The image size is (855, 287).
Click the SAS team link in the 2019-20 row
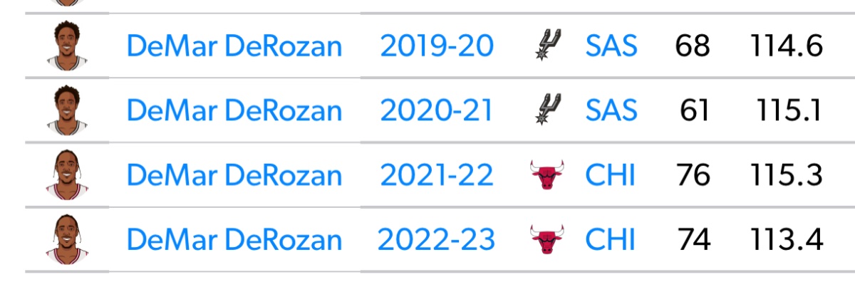(611, 47)
